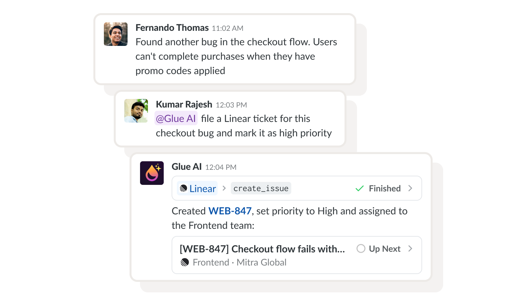Click the 12:04 PM message timestamp
Image resolution: width=526 pixels, height=295 pixels.
tap(222, 167)
